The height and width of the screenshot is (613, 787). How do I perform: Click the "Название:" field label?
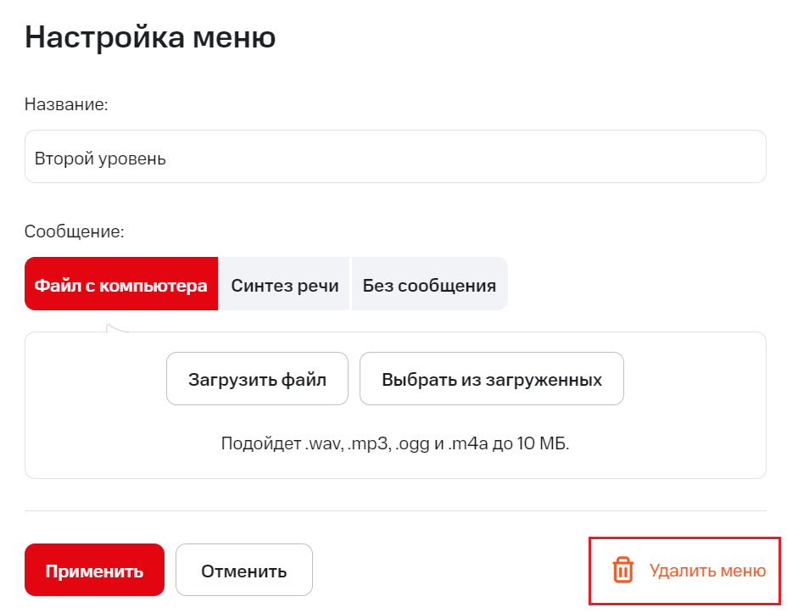[66, 104]
